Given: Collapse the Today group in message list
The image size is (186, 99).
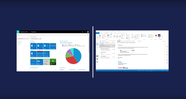Looking at the screenshot, I should [101, 44].
